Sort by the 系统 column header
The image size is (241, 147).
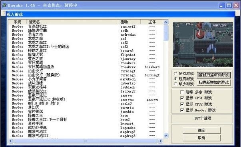pos(17,22)
